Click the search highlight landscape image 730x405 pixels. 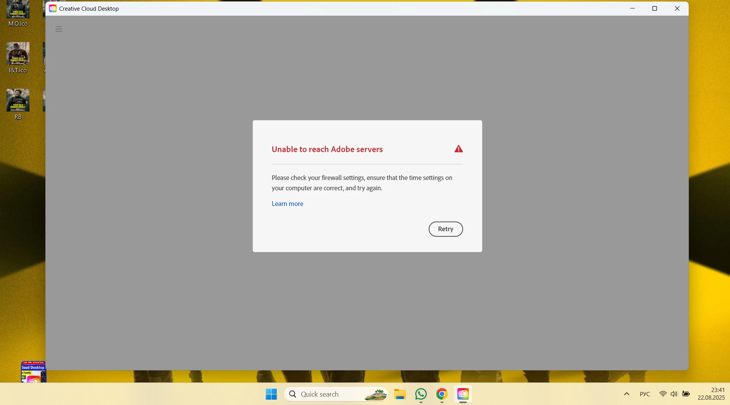376,394
